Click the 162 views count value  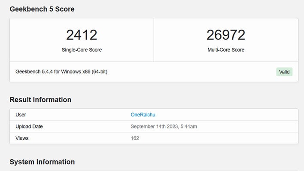(x=135, y=138)
